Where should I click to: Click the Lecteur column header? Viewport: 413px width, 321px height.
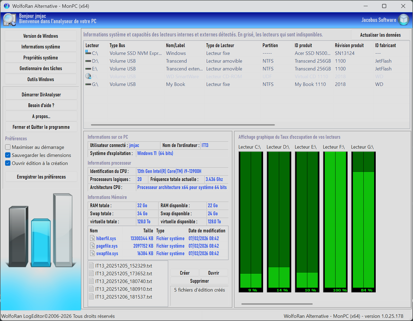[x=92, y=46]
